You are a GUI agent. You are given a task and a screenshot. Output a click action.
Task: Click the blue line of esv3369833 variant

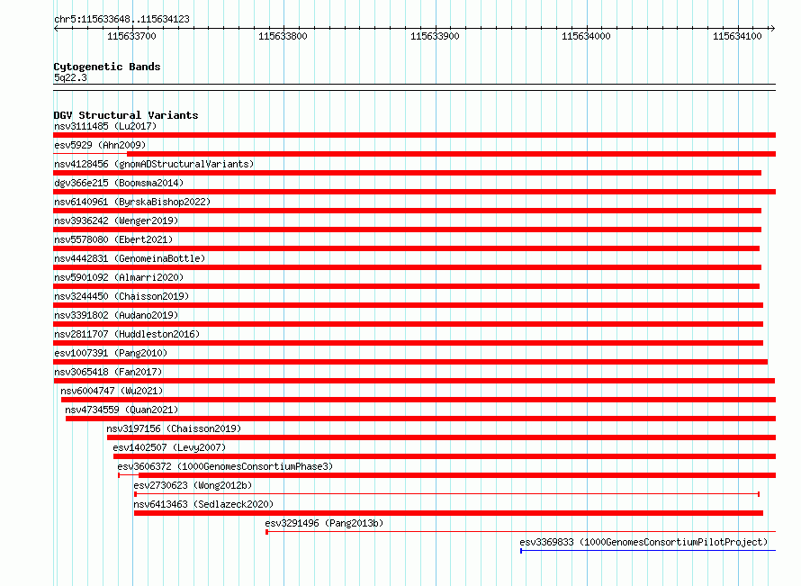[x=648, y=551]
